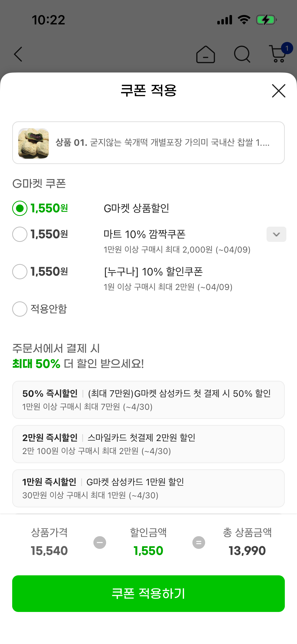Open search with magnifier icon

(x=242, y=54)
